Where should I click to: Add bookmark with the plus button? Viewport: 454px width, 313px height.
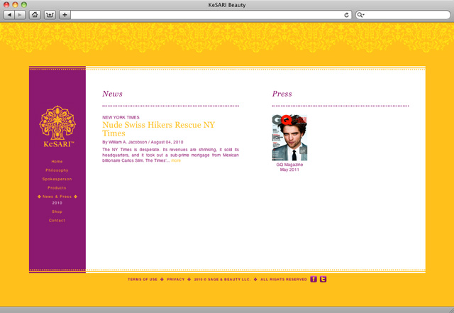pos(65,15)
